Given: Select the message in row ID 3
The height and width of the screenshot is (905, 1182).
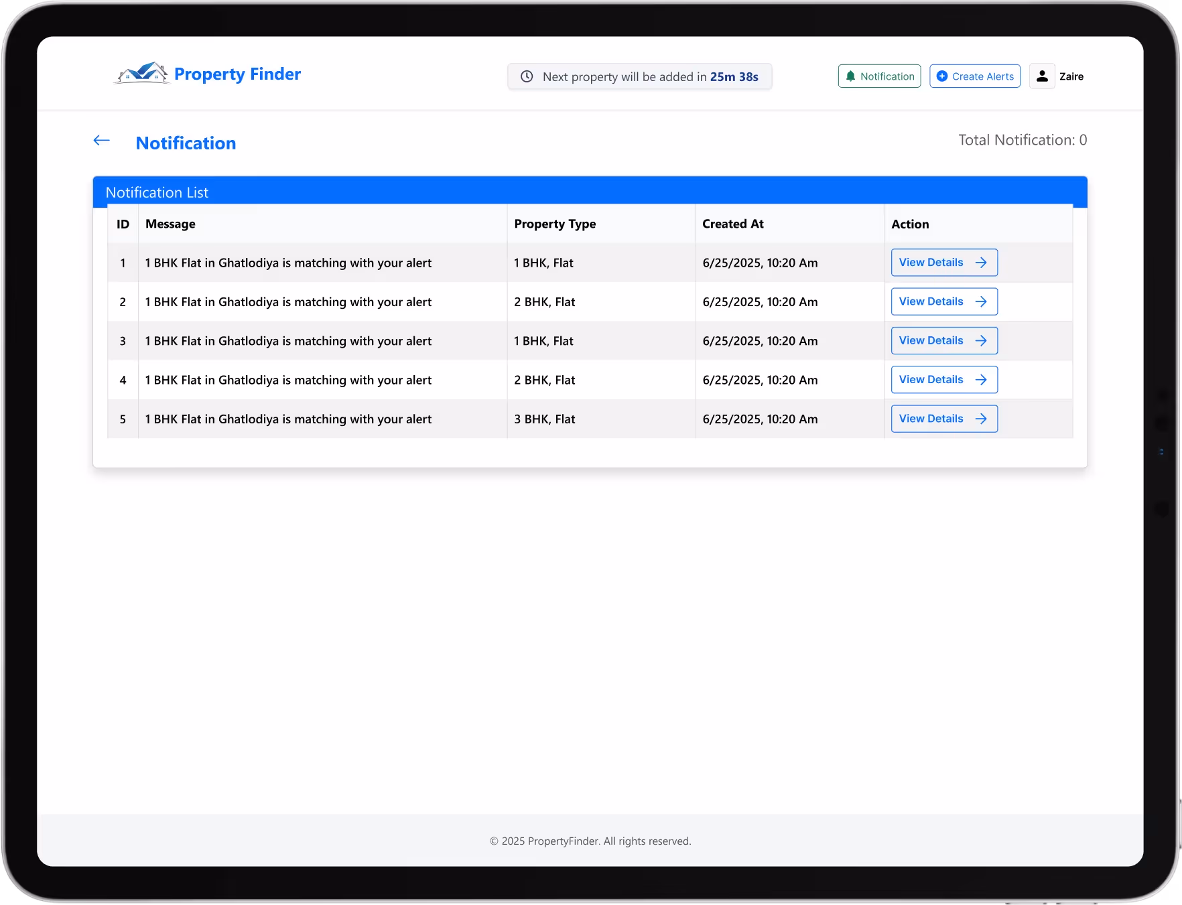Looking at the screenshot, I should point(288,341).
